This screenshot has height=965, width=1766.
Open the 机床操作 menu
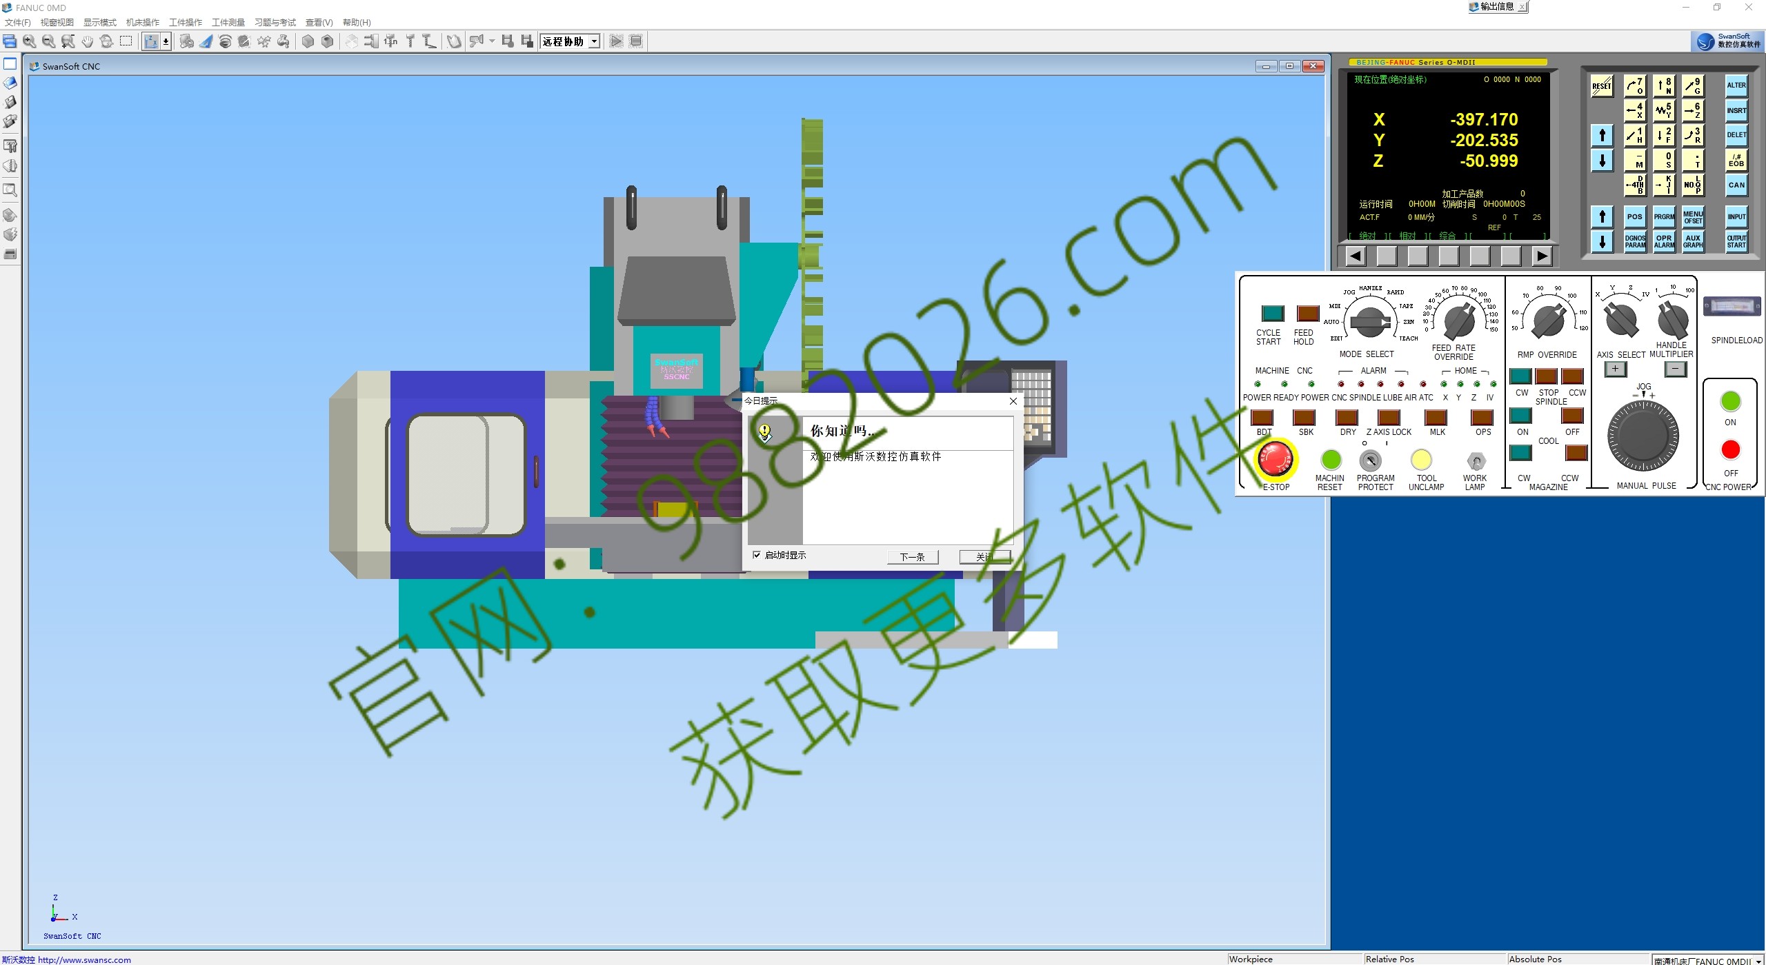pos(143,23)
